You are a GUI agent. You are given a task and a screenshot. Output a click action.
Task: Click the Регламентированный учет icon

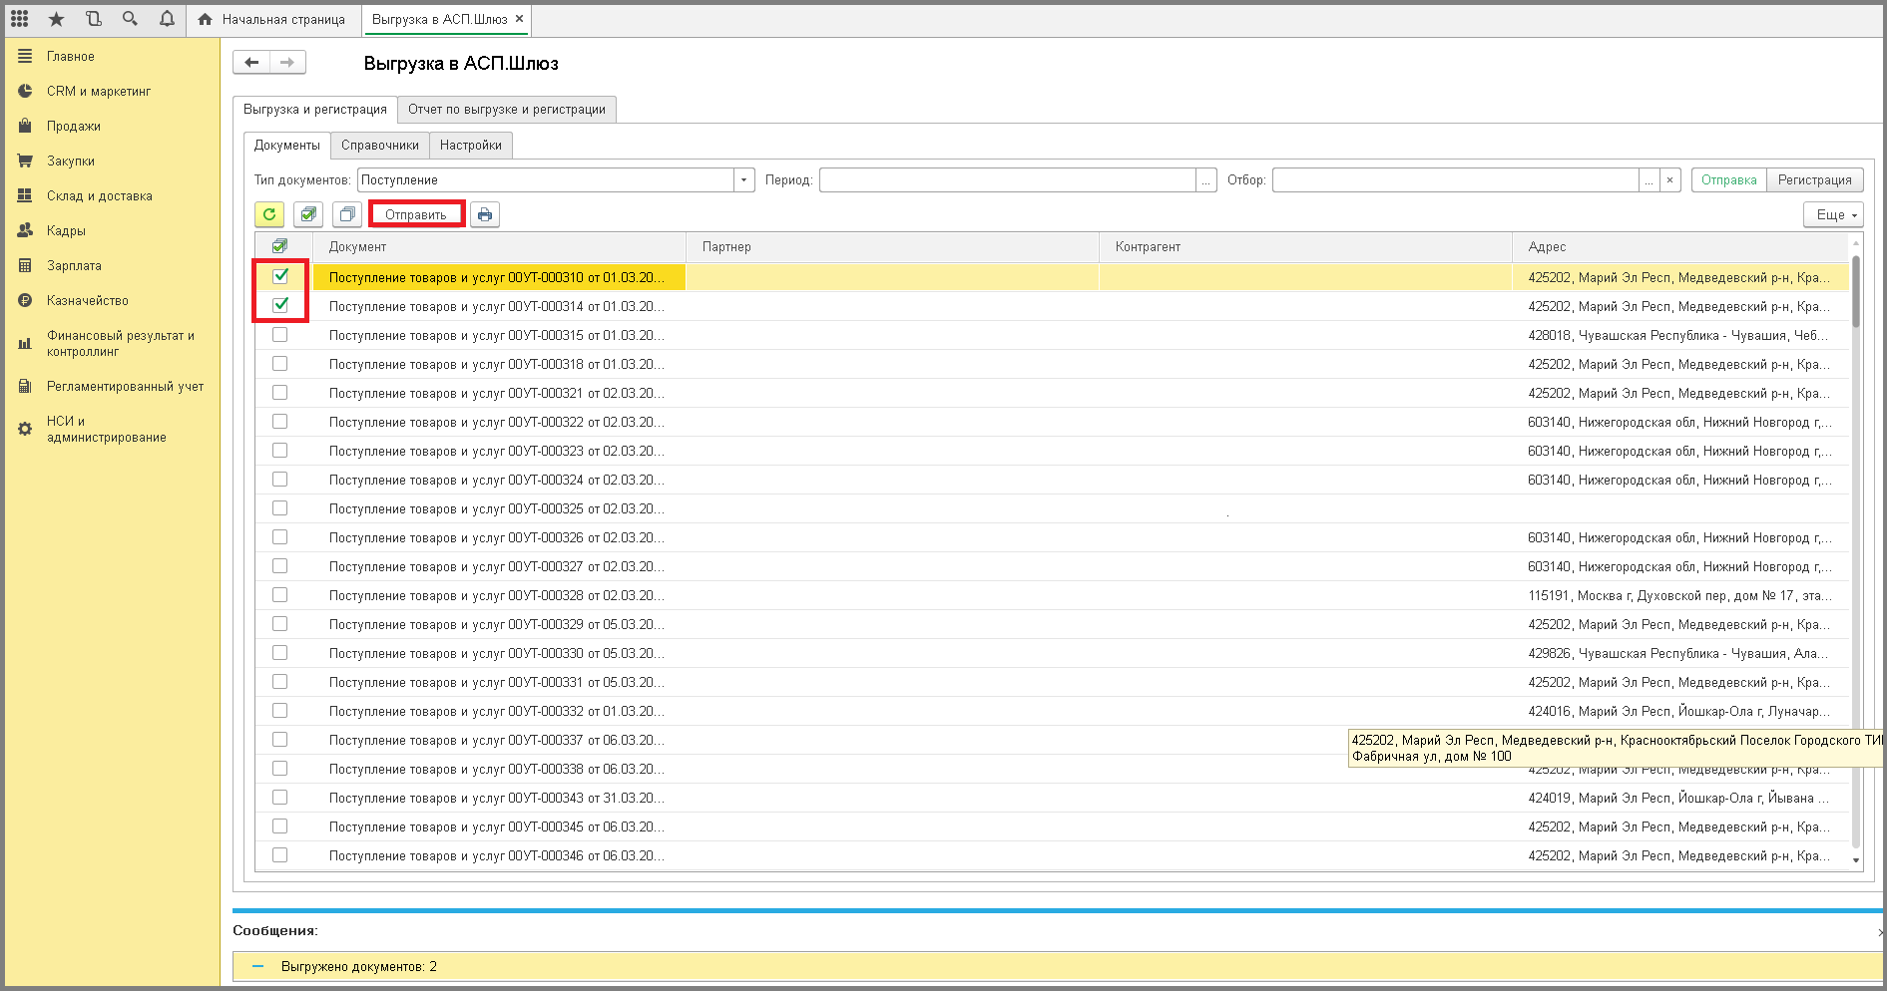[x=25, y=386]
